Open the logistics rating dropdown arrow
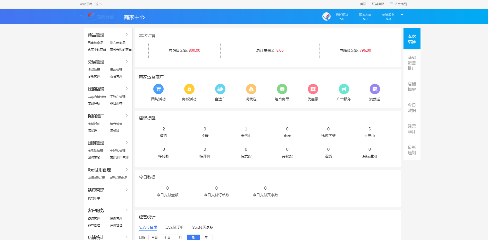This screenshot has width=488, height=240. click(x=402, y=15)
